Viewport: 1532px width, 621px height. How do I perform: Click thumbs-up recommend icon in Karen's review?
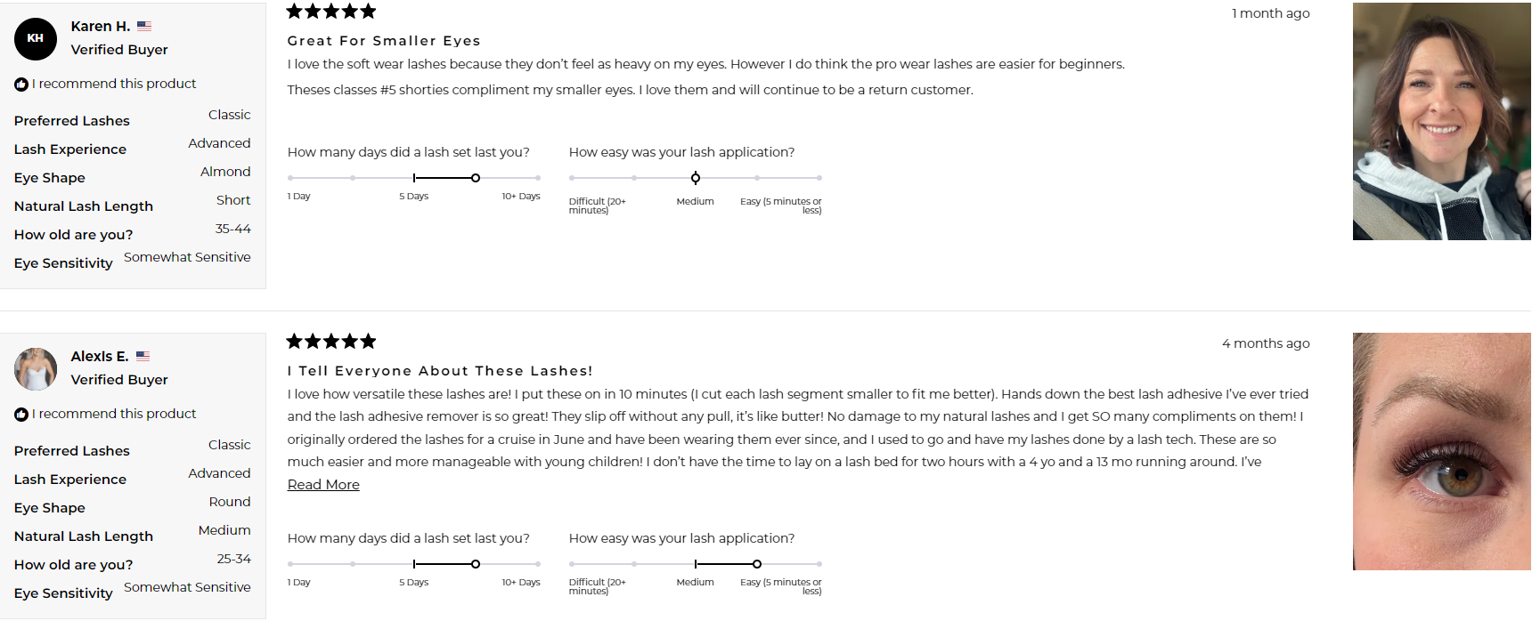[21, 85]
